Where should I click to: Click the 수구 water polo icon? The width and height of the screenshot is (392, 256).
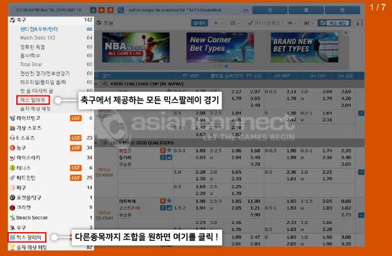coord(13,228)
